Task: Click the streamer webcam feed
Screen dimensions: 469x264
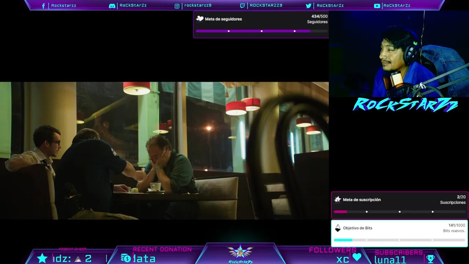Action: pos(399,54)
